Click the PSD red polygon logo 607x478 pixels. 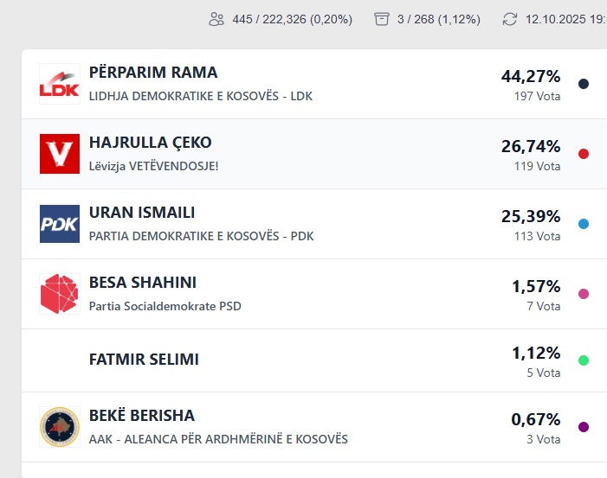point(60,294)
